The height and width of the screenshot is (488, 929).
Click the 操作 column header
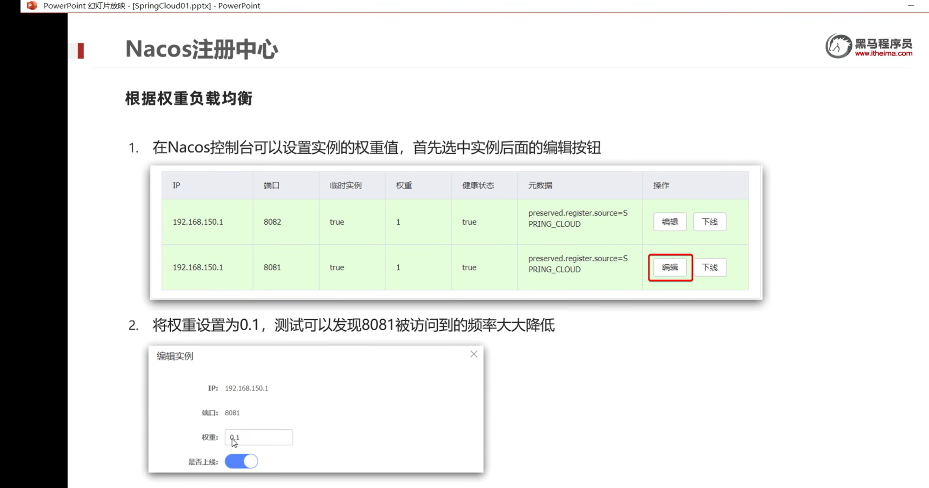(661, 185)
